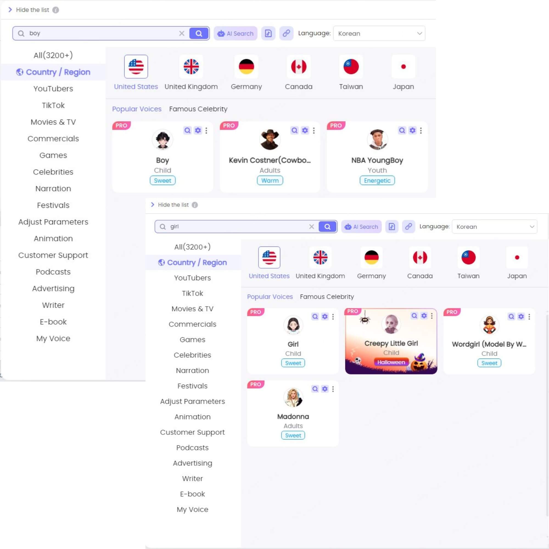Select the TikTok category in sidebar menu
The image size is (549, 549).
coord(53,105)
